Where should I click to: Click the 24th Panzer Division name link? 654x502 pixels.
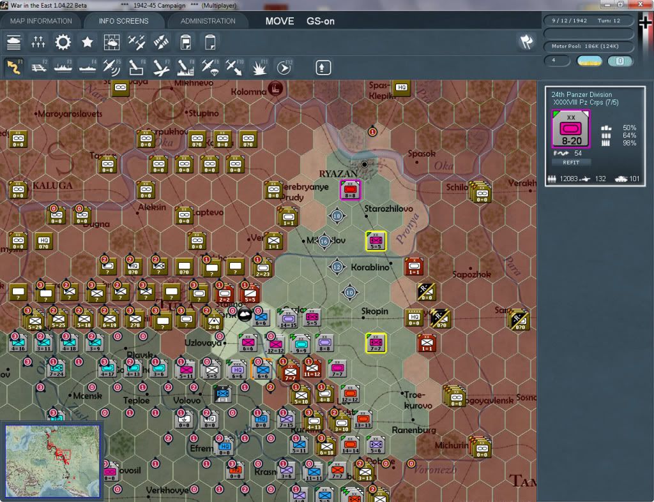pos(581,94)
